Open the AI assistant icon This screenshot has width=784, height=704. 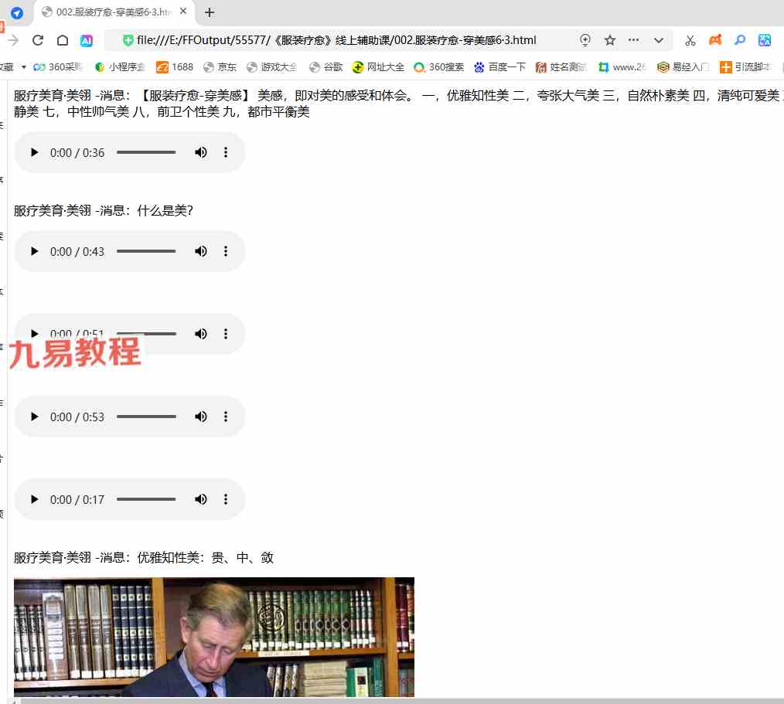point(87,40)
